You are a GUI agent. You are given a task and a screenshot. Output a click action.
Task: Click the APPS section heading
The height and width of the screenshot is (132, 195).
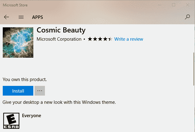point(37,17)
